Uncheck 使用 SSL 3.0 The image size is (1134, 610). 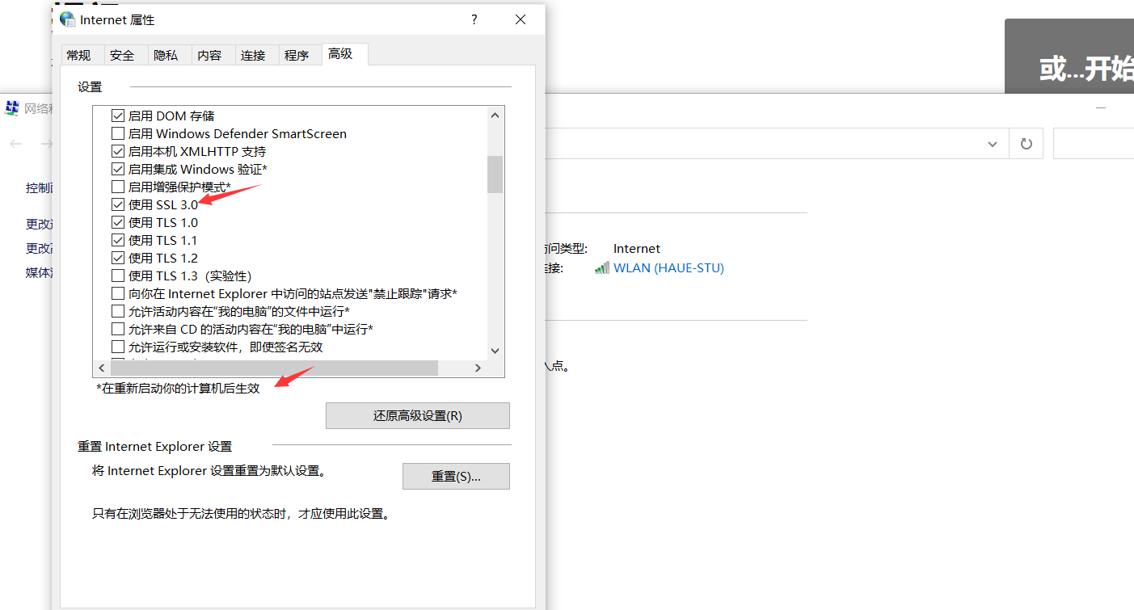118,204
